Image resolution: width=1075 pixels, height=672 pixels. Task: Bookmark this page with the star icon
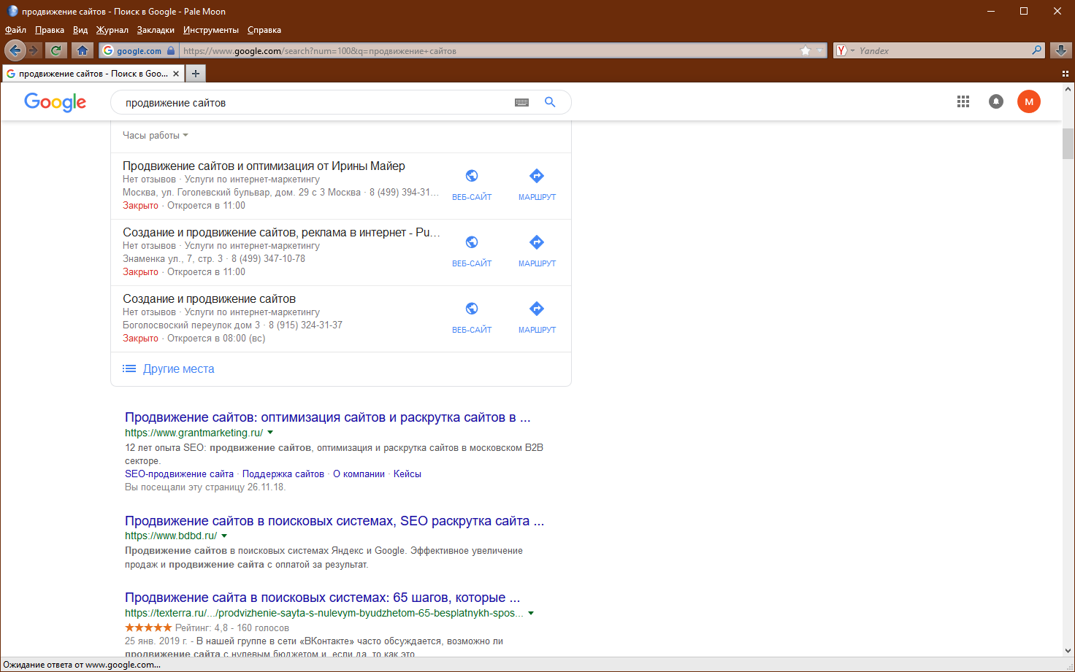806,50
